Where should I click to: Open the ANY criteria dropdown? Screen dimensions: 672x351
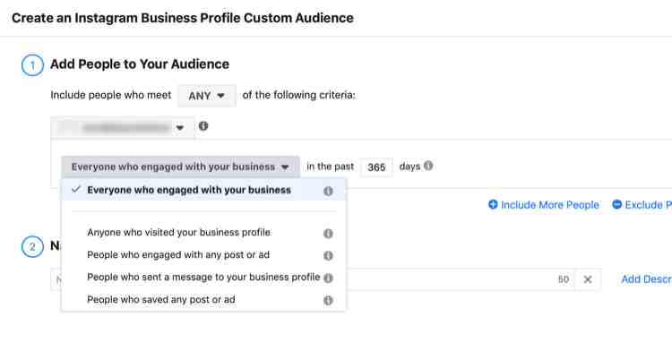point(207,96)
